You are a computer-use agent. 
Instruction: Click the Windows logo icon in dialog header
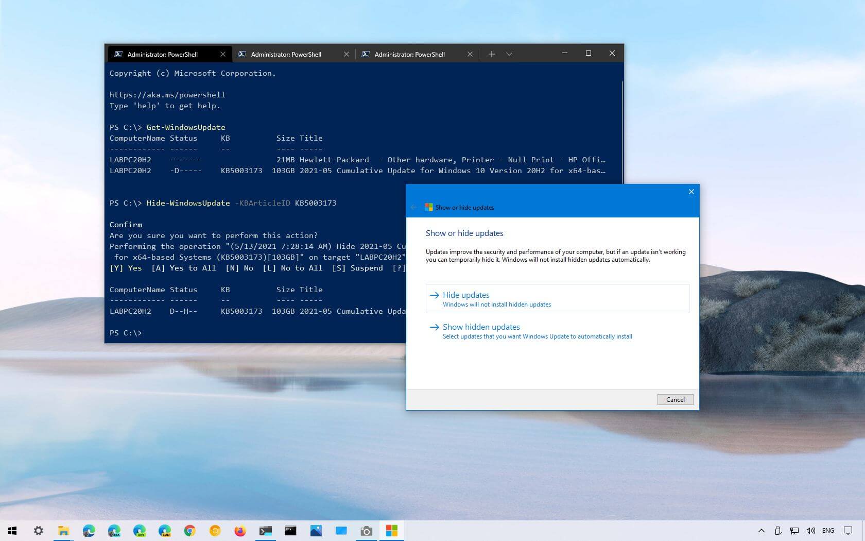pos(429,207)
